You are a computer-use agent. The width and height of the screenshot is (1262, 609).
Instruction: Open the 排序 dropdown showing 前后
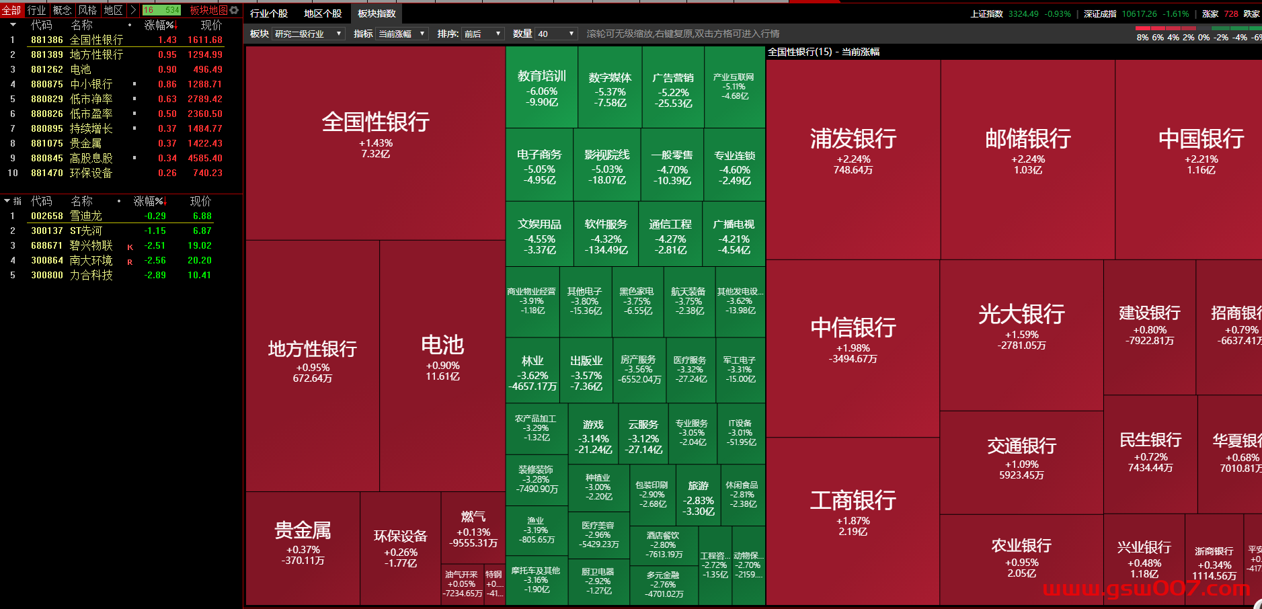pos(483,34)
